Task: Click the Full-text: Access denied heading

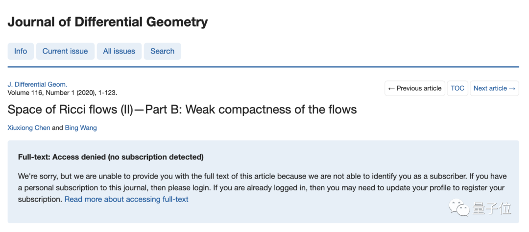Action: (111, 157)
